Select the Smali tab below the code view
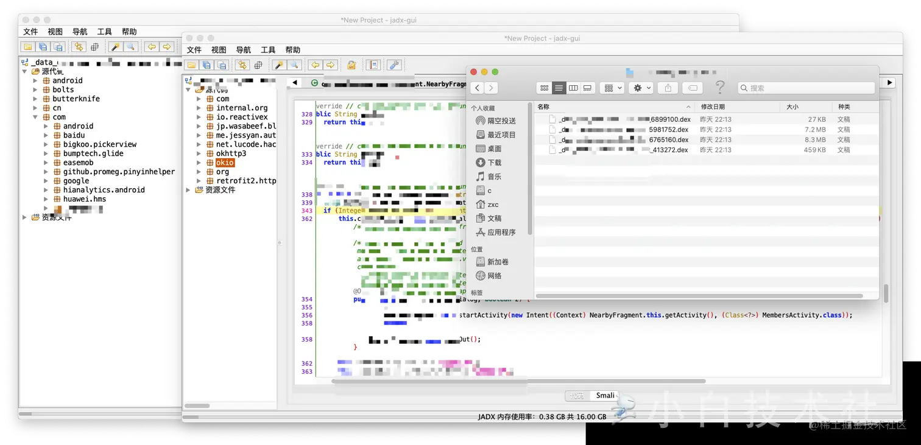Viewport: 921px width, 445px height. (x=605, y=396)
